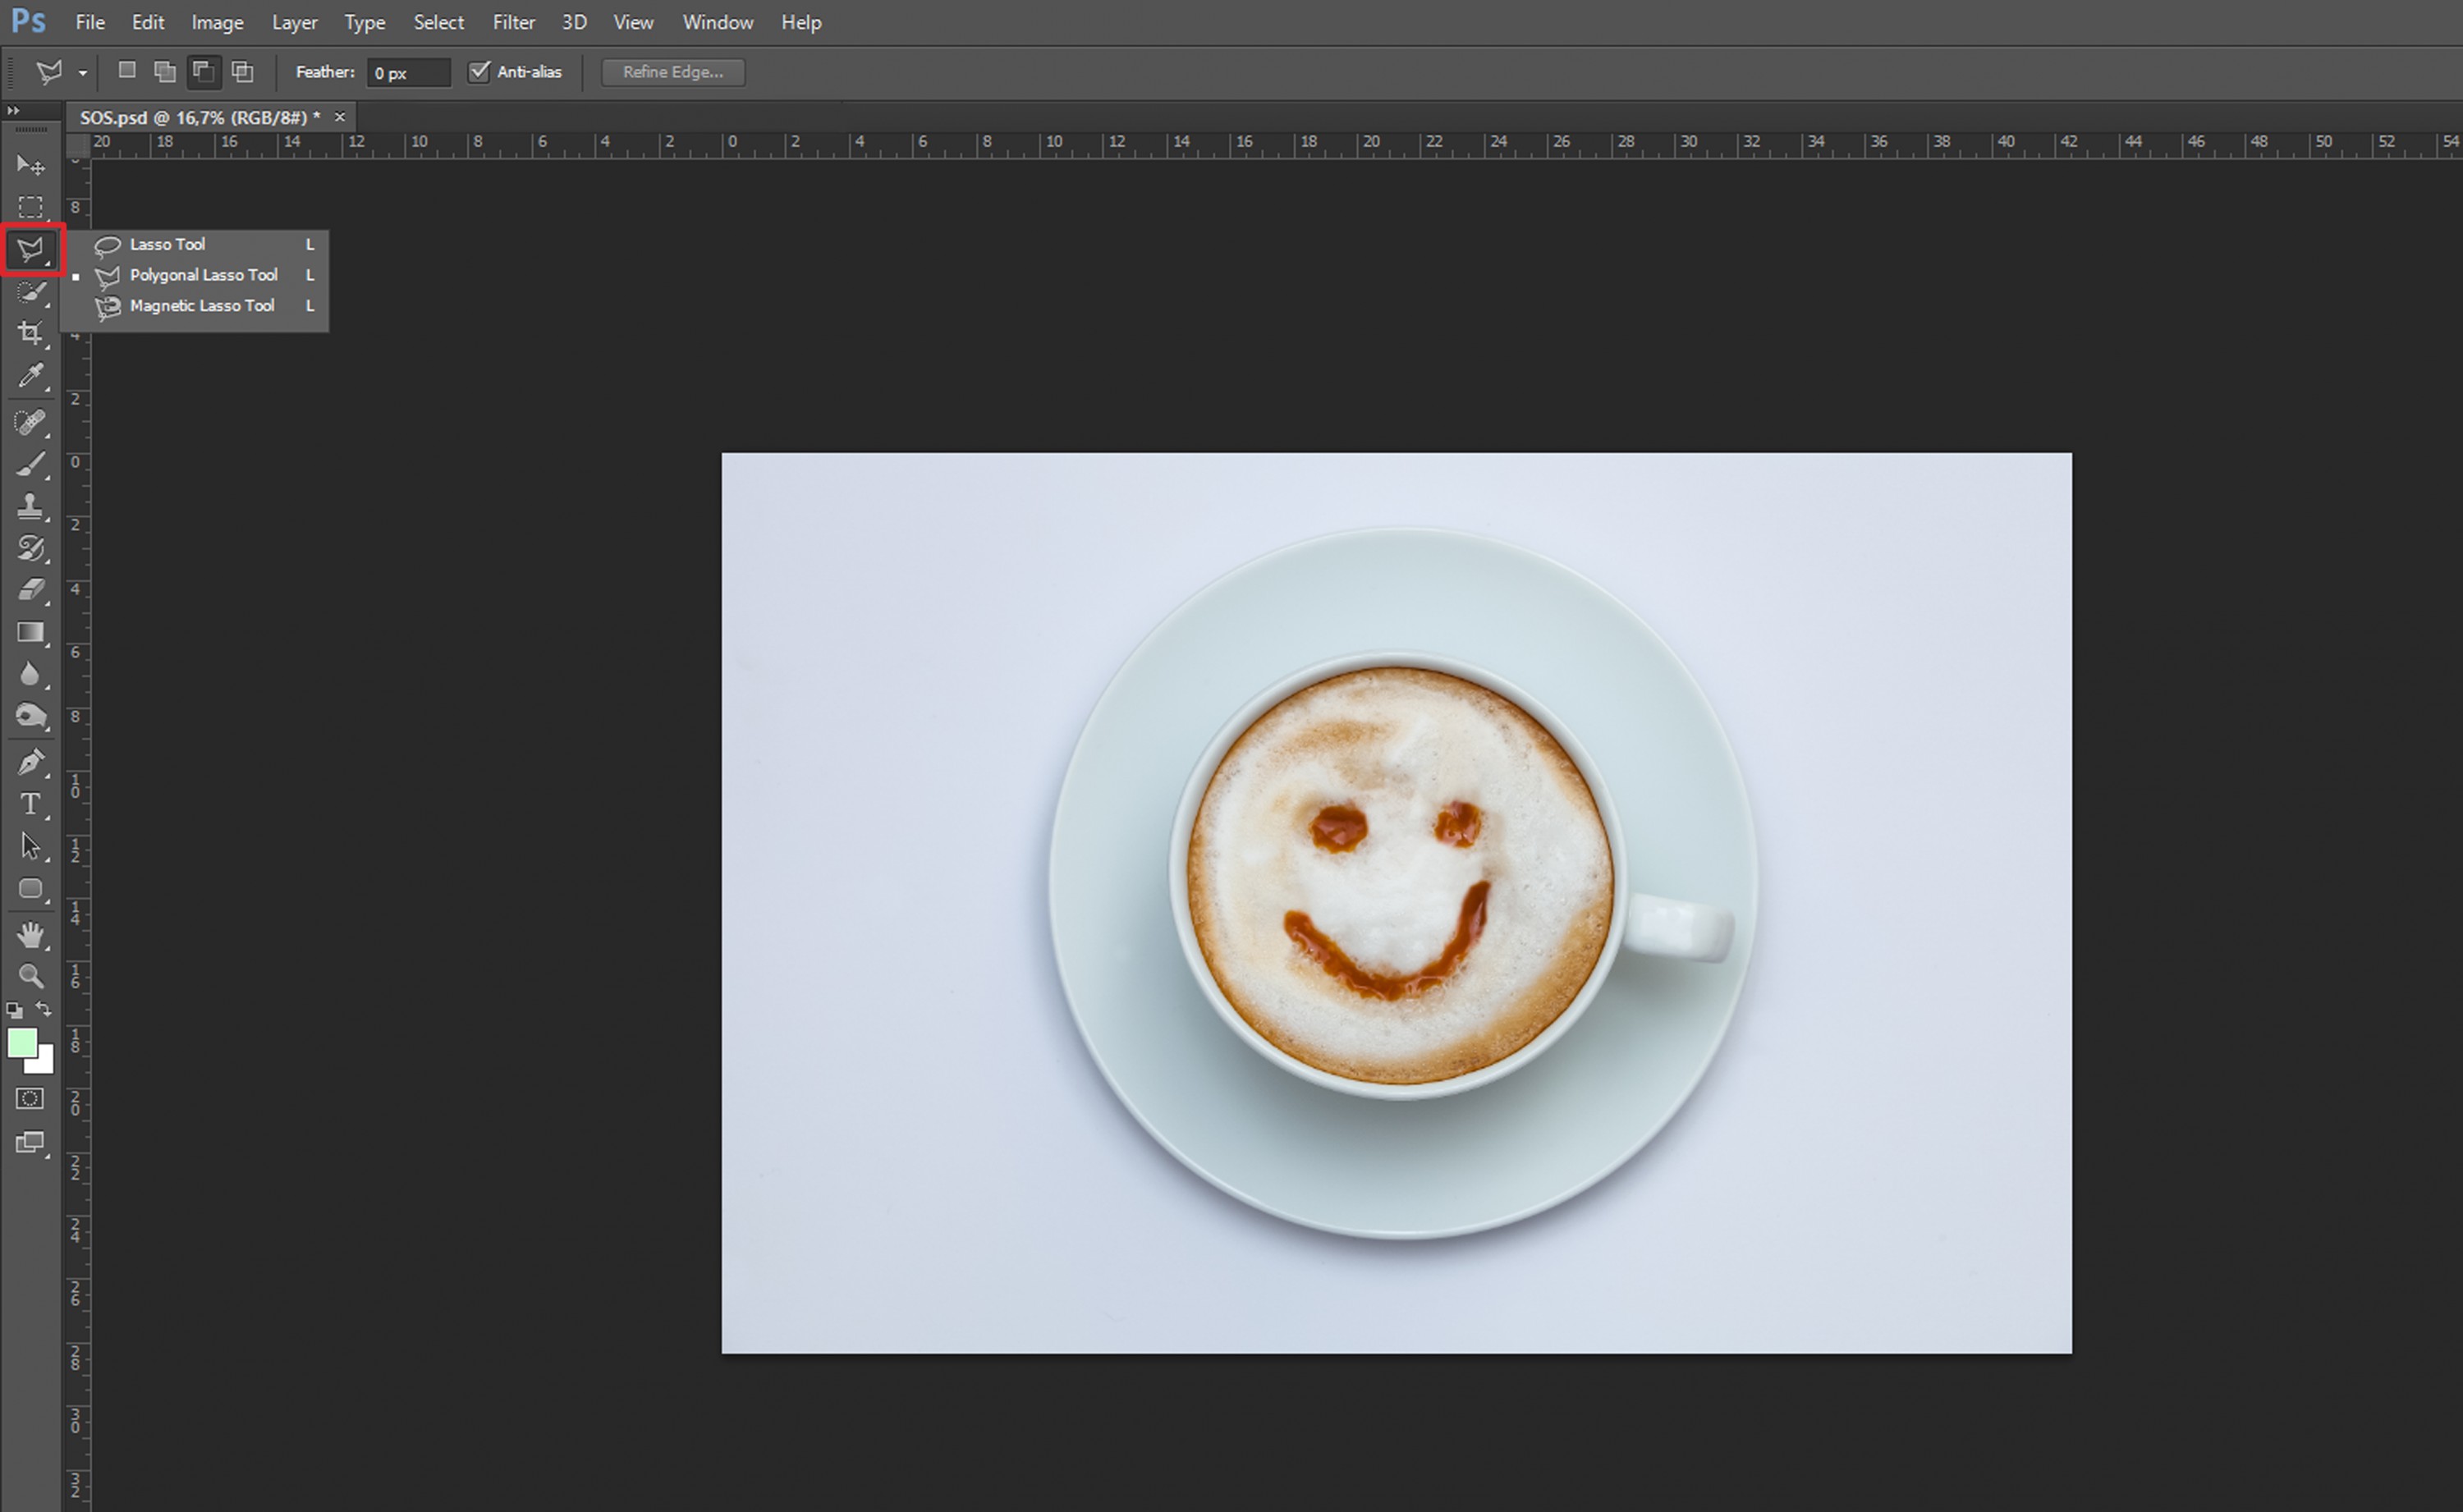Click the Refine Edge button
The image size is (2463, 1512).
click(673, 72)
